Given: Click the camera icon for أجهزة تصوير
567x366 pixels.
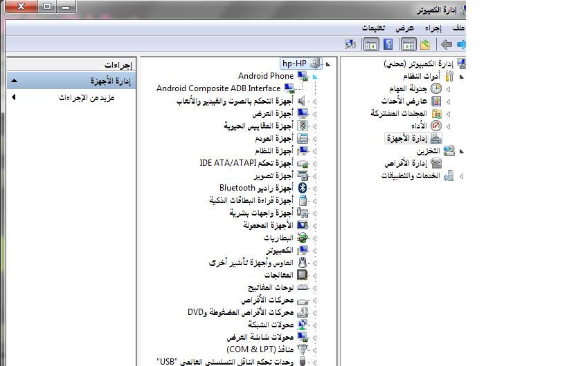Looking at the screenshot, I should (x=303, y=175).
